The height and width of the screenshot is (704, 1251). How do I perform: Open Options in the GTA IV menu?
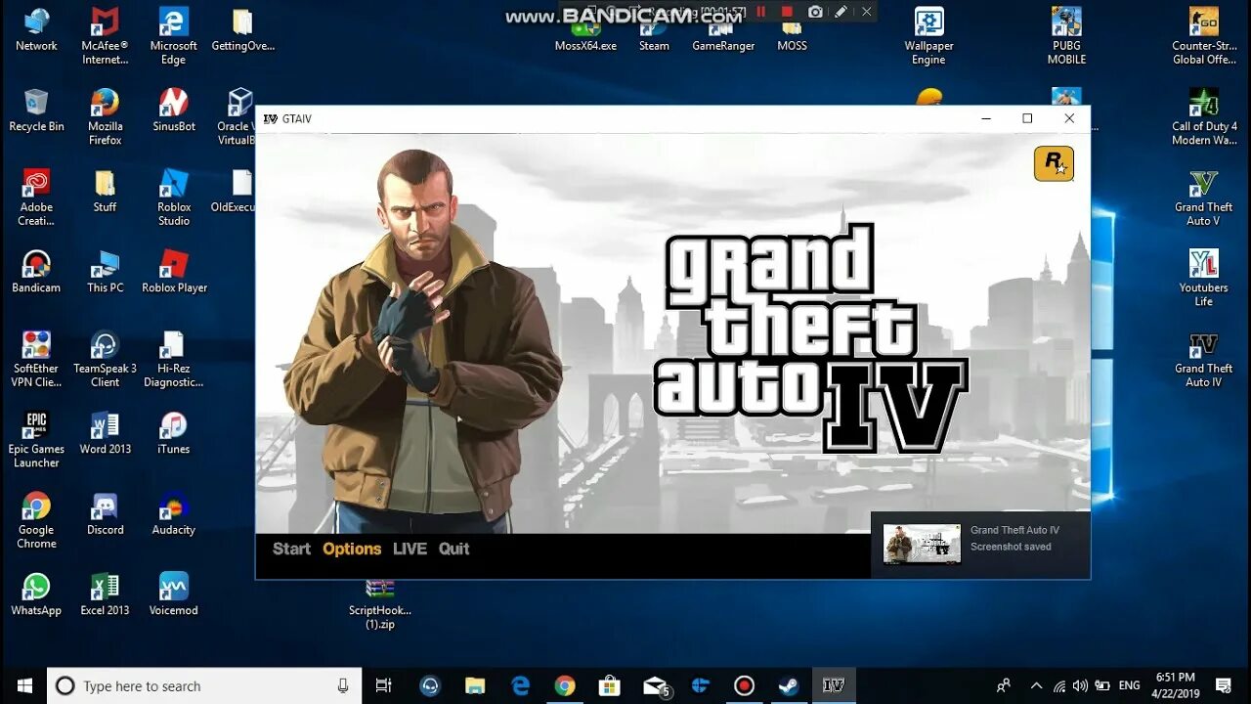352,549
